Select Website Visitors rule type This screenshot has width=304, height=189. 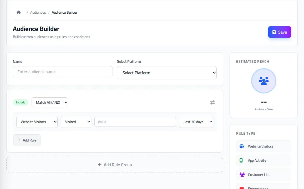264,146
